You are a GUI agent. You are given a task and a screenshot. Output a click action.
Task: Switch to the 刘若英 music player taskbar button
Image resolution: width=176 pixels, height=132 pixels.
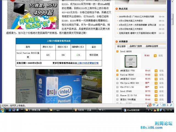click(x=85, y=110)
